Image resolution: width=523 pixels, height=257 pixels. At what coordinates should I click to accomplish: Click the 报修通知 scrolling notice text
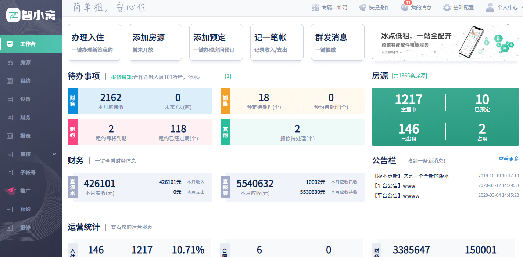pos(156,77)
